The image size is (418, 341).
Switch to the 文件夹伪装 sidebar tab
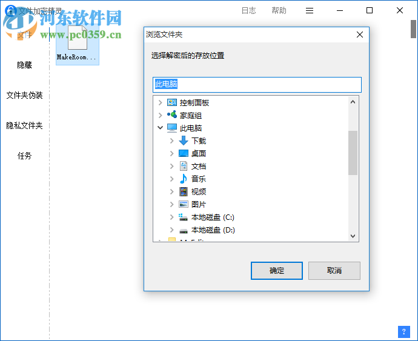coord(24,95)
